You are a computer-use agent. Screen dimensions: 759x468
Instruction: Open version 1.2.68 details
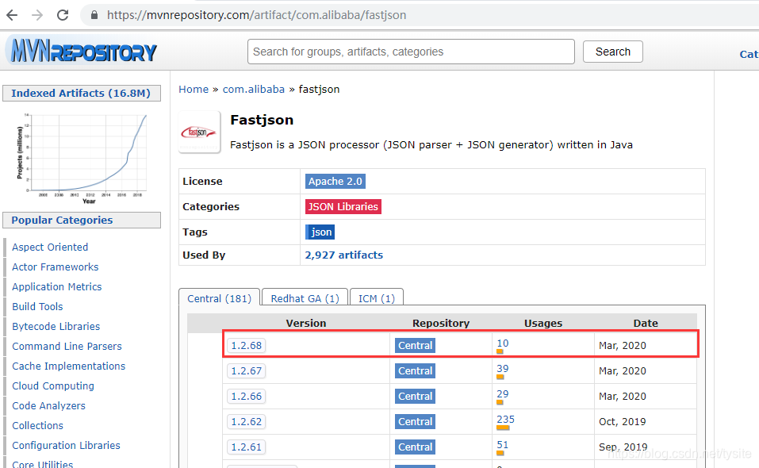246,345
